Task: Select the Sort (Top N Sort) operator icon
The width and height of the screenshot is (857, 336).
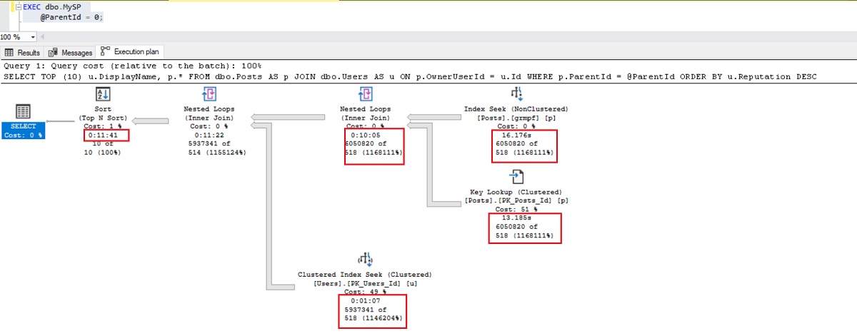Action: (103, 94)
